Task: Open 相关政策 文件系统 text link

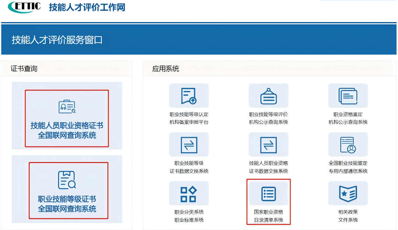Action: click(x=348, y=216)
